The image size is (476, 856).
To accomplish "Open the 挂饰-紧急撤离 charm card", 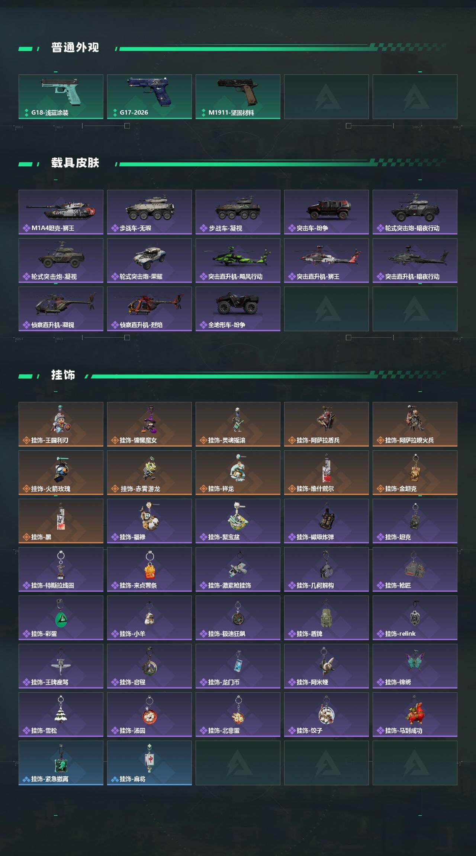I will pos(61,763).
